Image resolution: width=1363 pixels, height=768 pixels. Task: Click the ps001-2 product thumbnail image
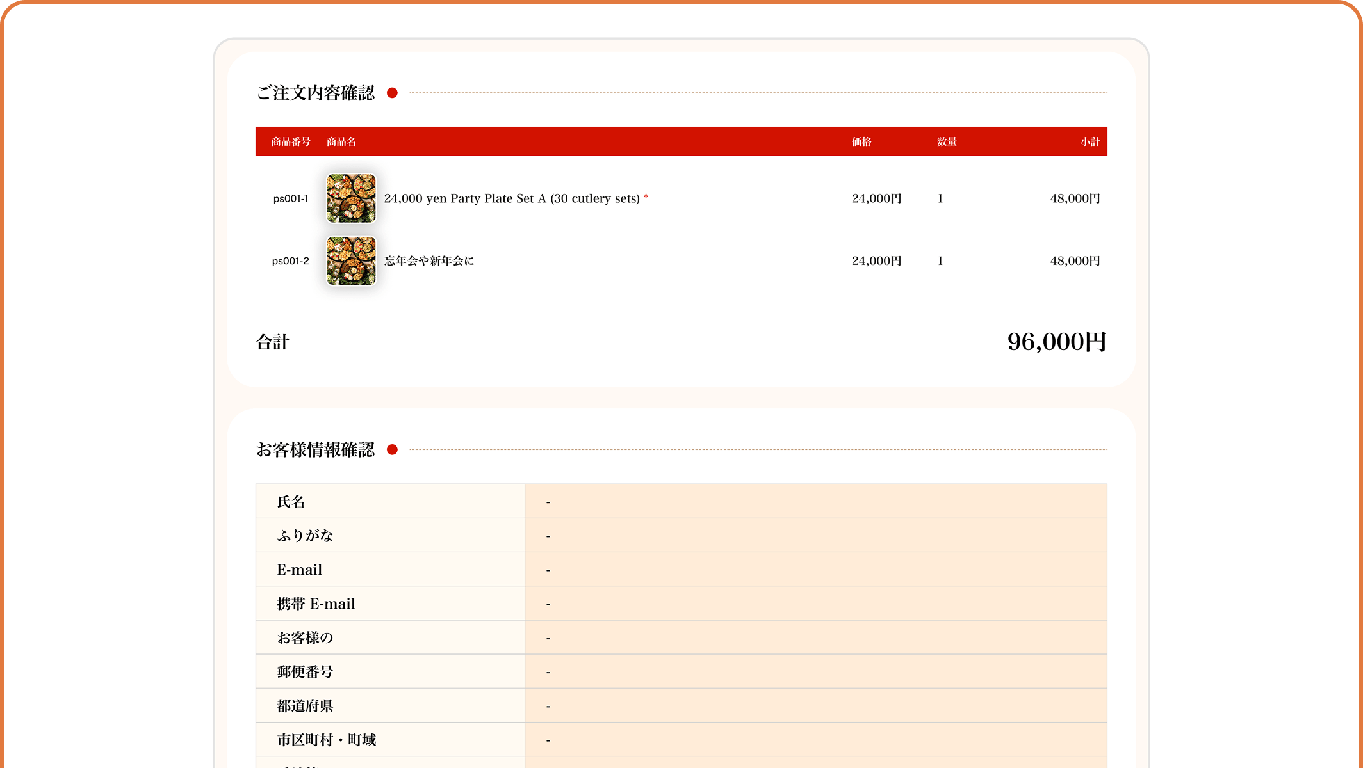point(351,260)
